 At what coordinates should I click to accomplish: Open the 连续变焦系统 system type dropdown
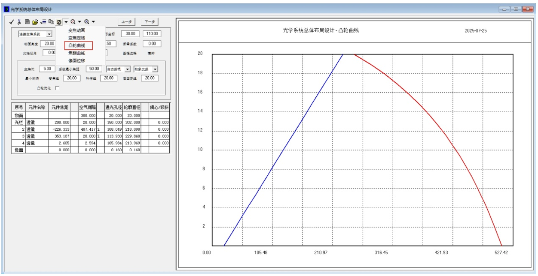[x=49, y=34]
